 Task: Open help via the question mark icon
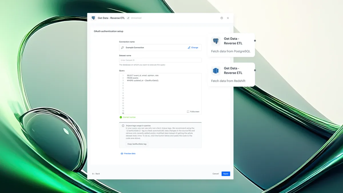click(x=222, y=18)
